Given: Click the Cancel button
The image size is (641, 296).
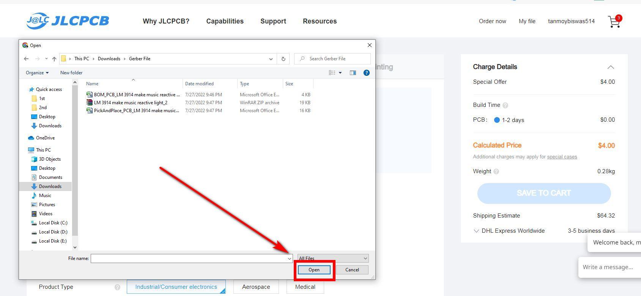Looking at the screenshot, I should pos(352,270).
